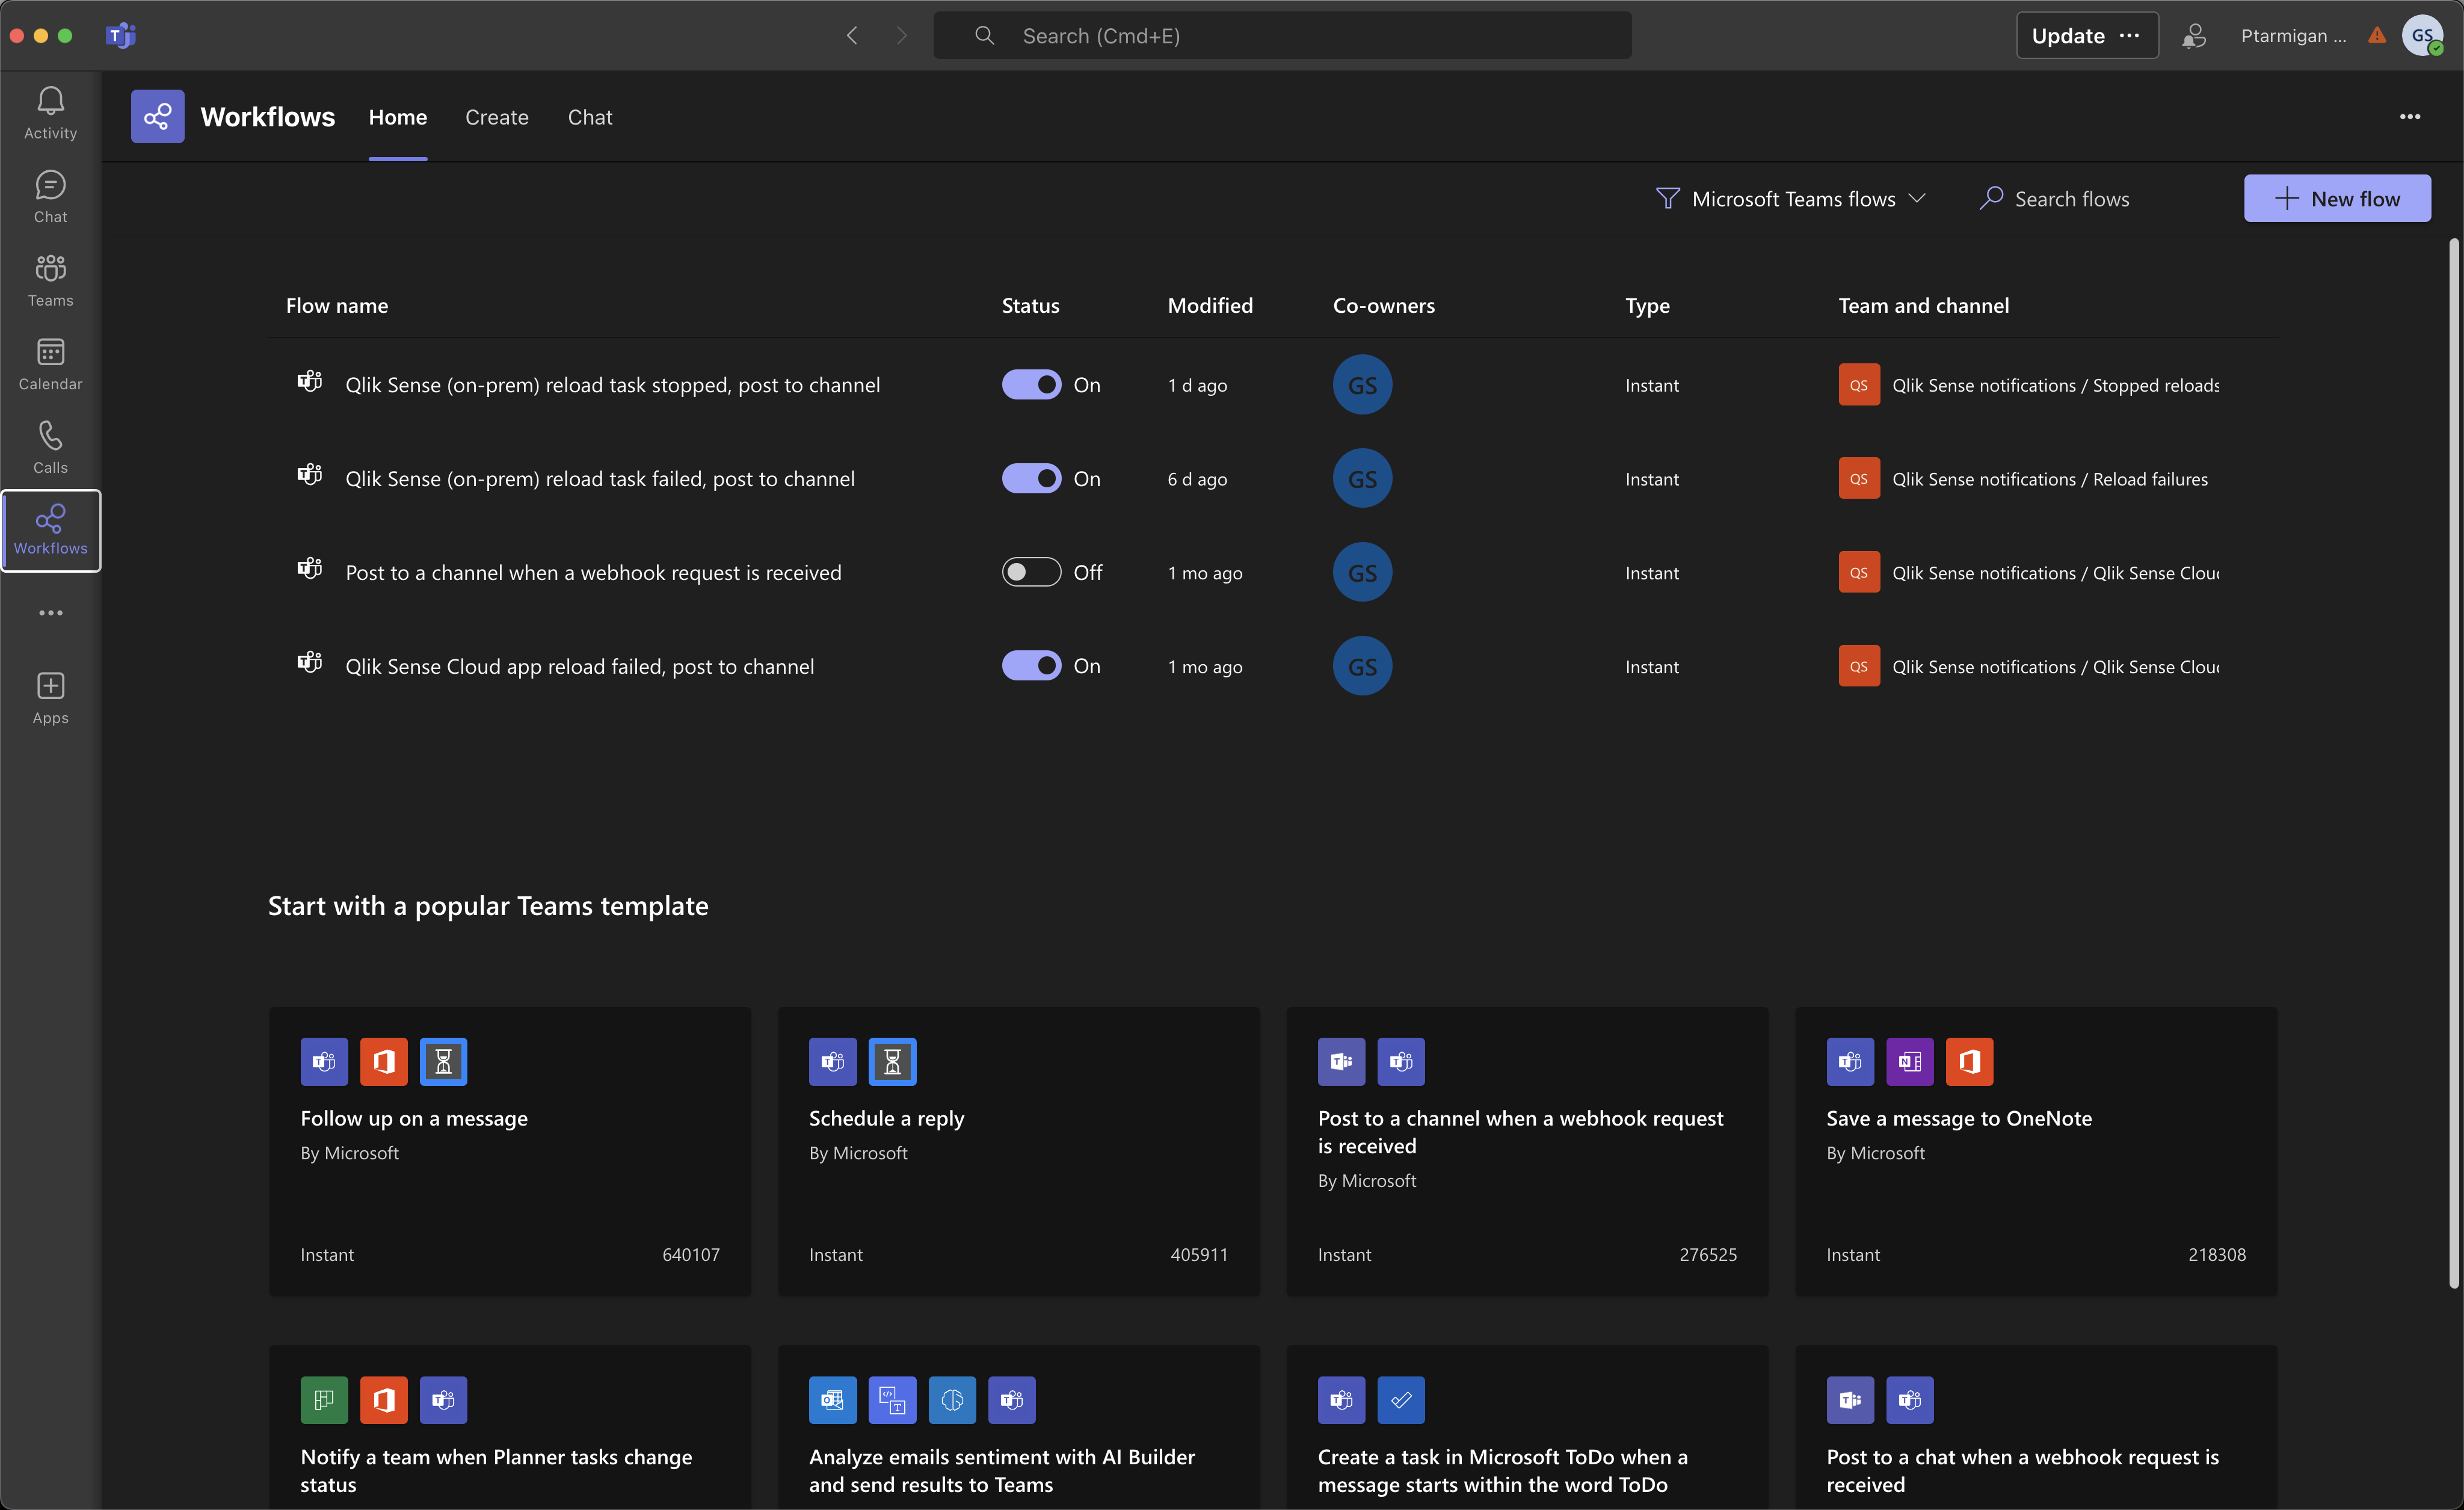Open the reload task stopped flow
Viewport: 2464px width, 1510px height.
pos(612,385)
